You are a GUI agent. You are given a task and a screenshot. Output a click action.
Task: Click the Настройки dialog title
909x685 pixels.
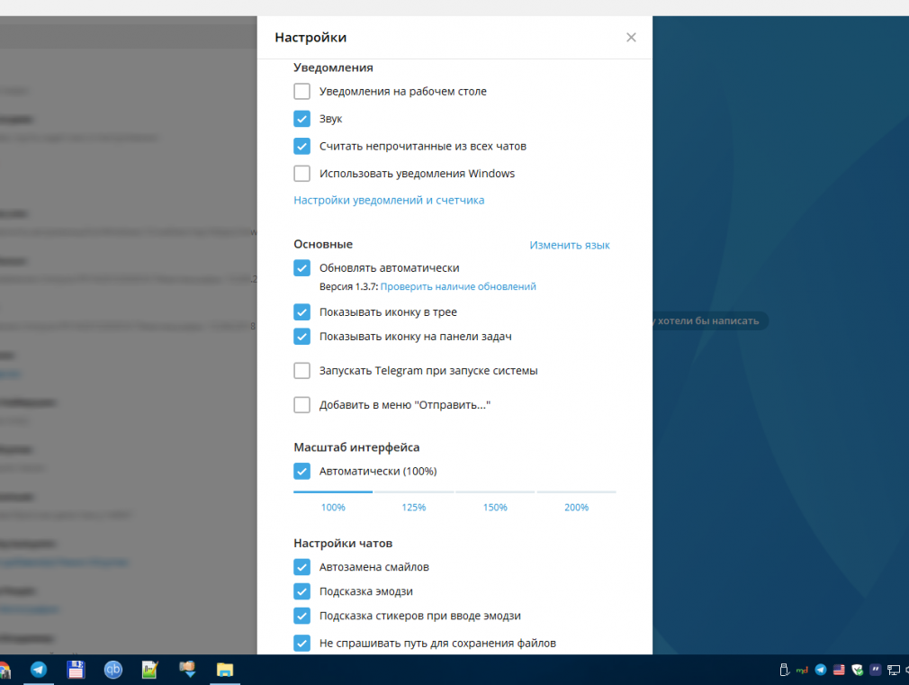click(x=310, y=37)
